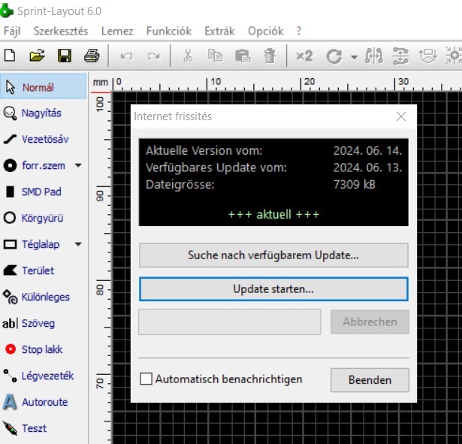The image size is (462, 444).
Task: Save the layout with floppy disk icon
Action: coord(65,56)
